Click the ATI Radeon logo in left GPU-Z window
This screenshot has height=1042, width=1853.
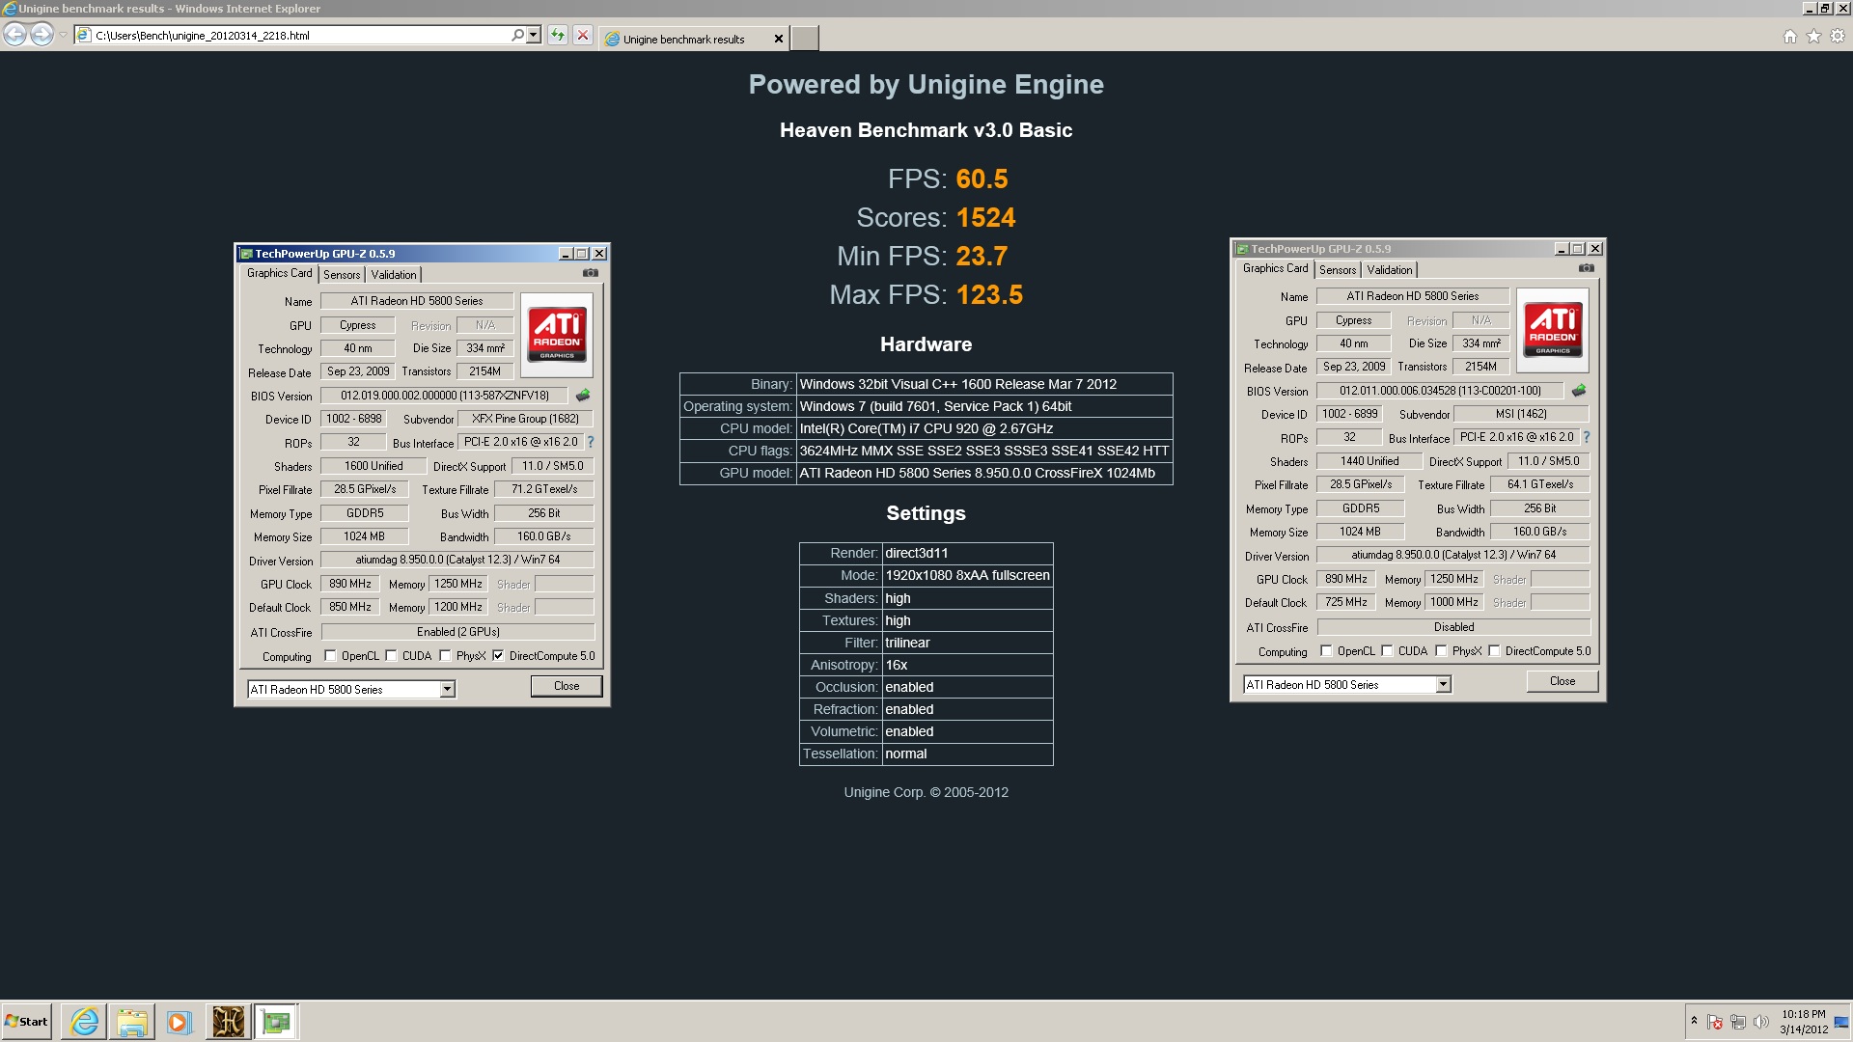[557, 335]
